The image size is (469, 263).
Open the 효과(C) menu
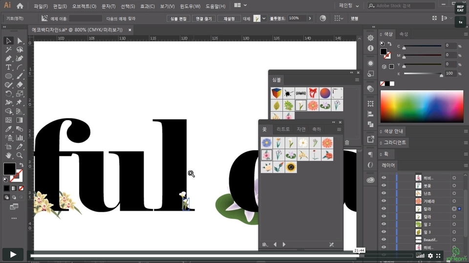pos(147,6)
